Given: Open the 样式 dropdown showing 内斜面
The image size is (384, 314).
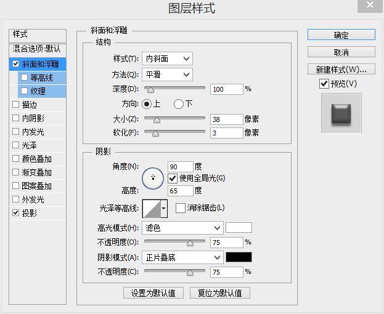Looking at the screenshot, I should point(167,58).
